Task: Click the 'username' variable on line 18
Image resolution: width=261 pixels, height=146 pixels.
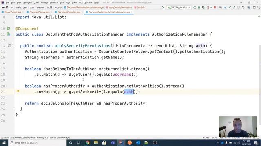Action: coord(122,75)
